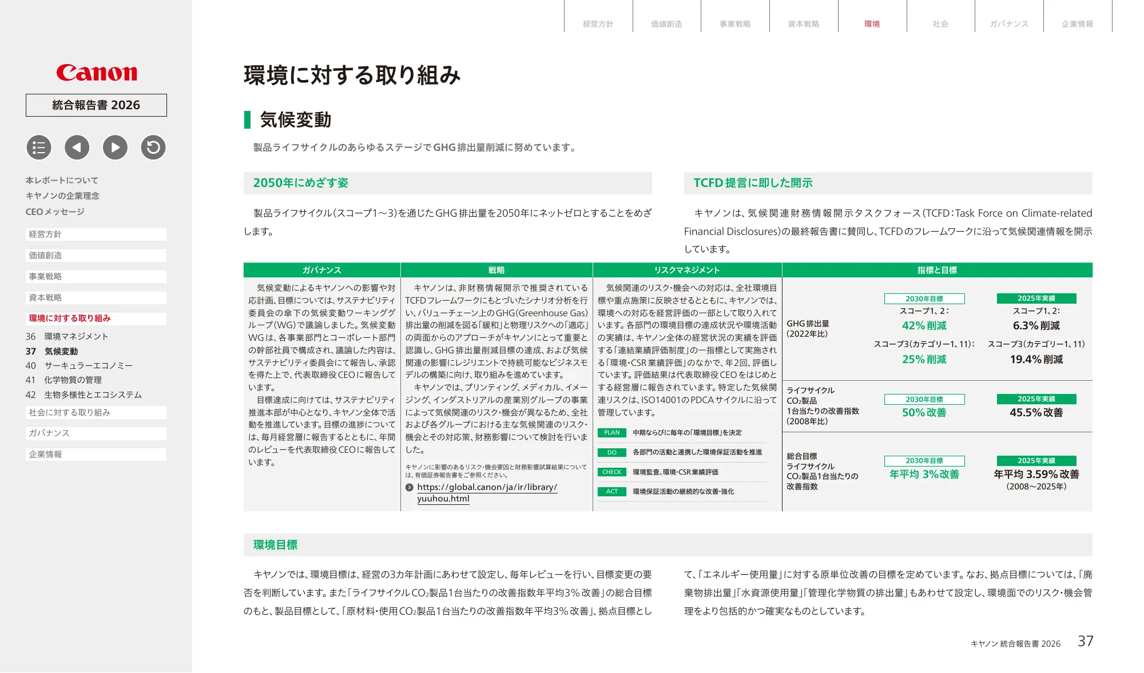Go to previous page arrow button
1144x673 pixels.
click(x=77, y=148)
